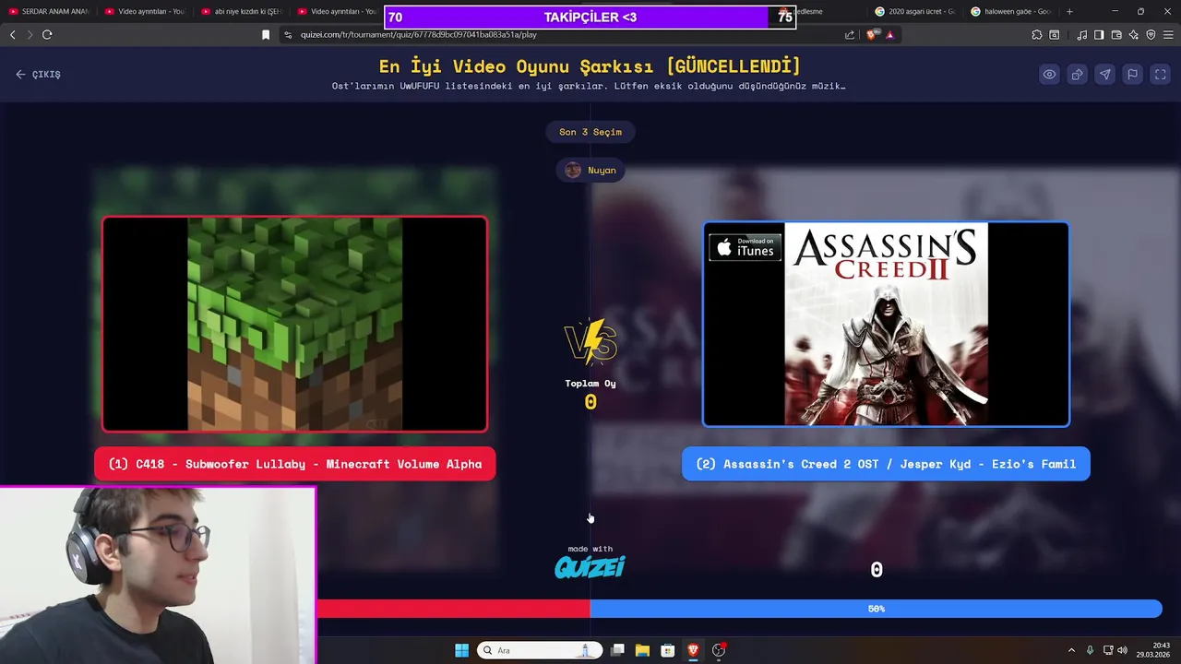1181x664 pixels.
Task: Click the ÇIKIŞ exit button
Action: (38, 75)
